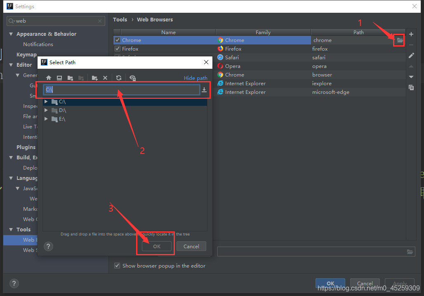This screenshot has width=424, height=296.
Task: Refresh the file tree in Select Path
Action: tap(119, 78)
